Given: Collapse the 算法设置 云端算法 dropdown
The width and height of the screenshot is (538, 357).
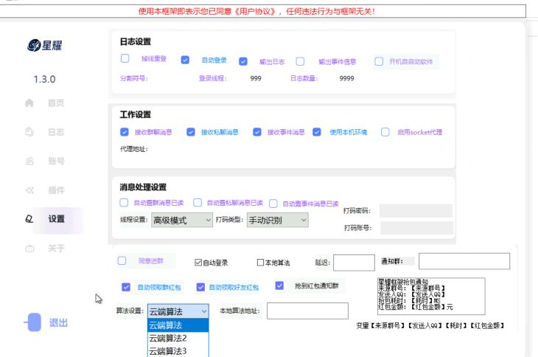Looking at the screenshot, I should point(178,311).
